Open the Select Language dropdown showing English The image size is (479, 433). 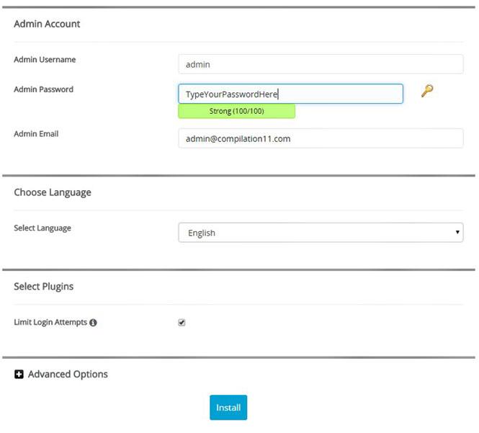[320, 233]
